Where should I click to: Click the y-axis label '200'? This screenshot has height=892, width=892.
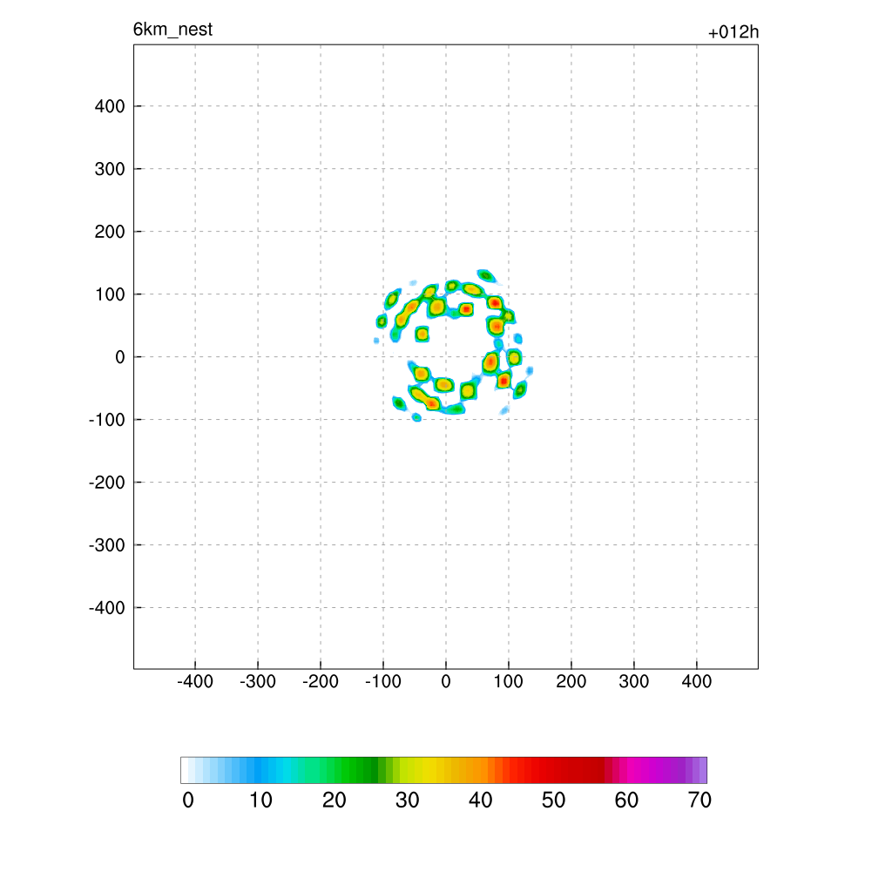tap(110, 232)
